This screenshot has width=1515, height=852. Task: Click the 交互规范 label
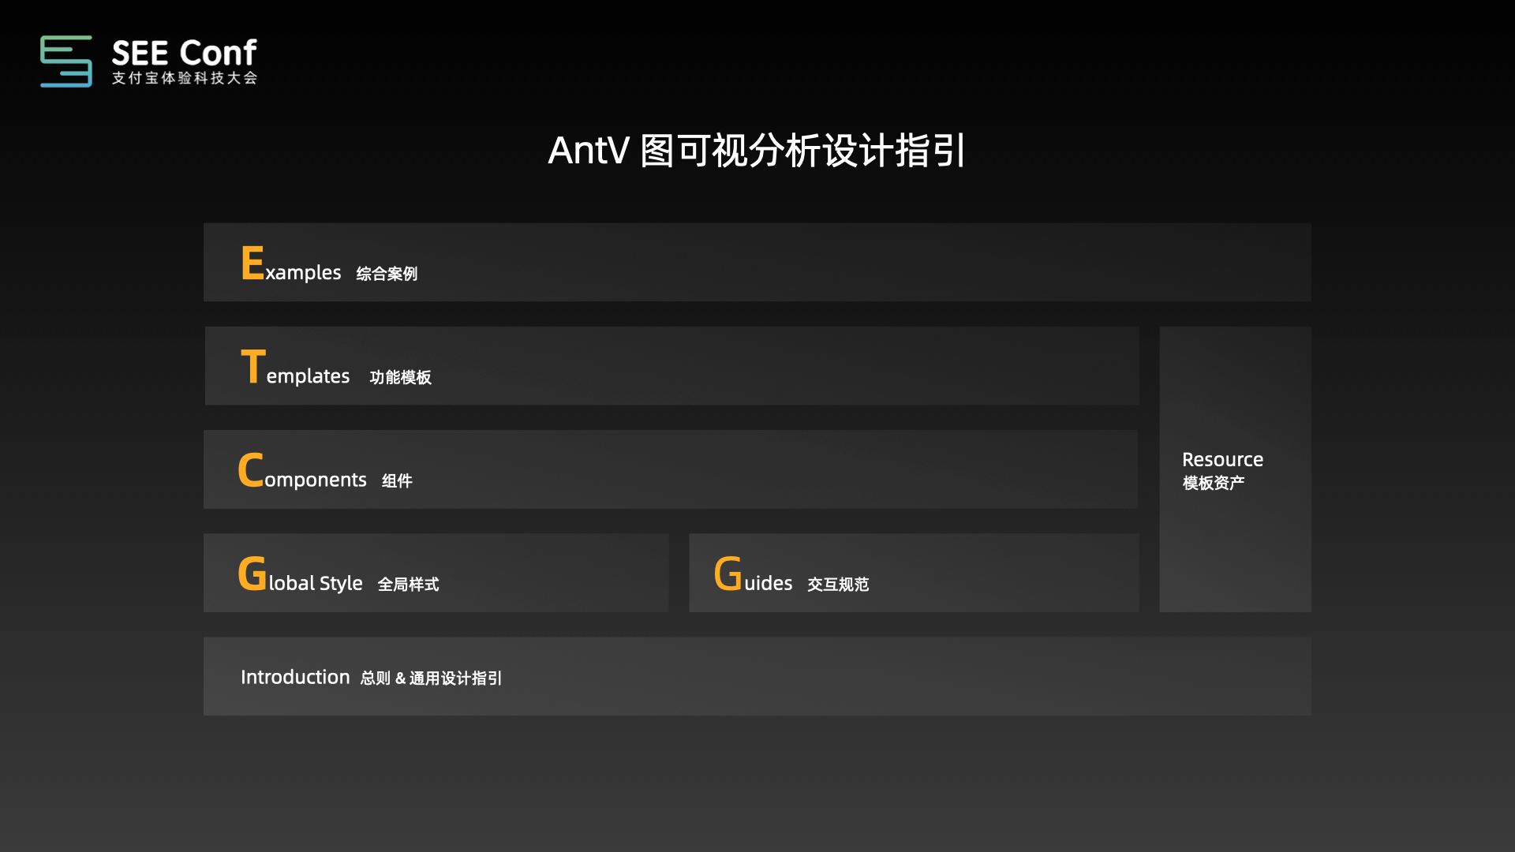click(x=838, y=585)
